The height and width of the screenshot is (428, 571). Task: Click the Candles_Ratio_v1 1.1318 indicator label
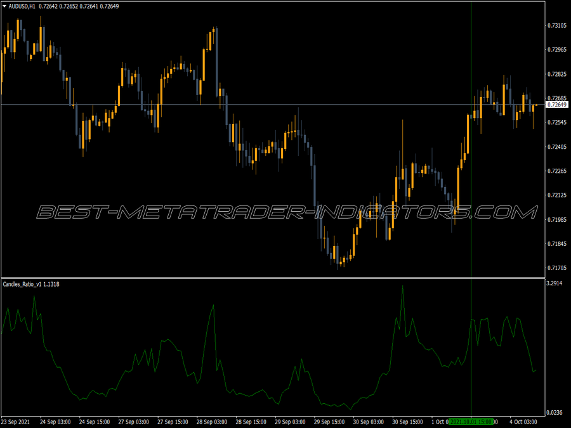31,284
